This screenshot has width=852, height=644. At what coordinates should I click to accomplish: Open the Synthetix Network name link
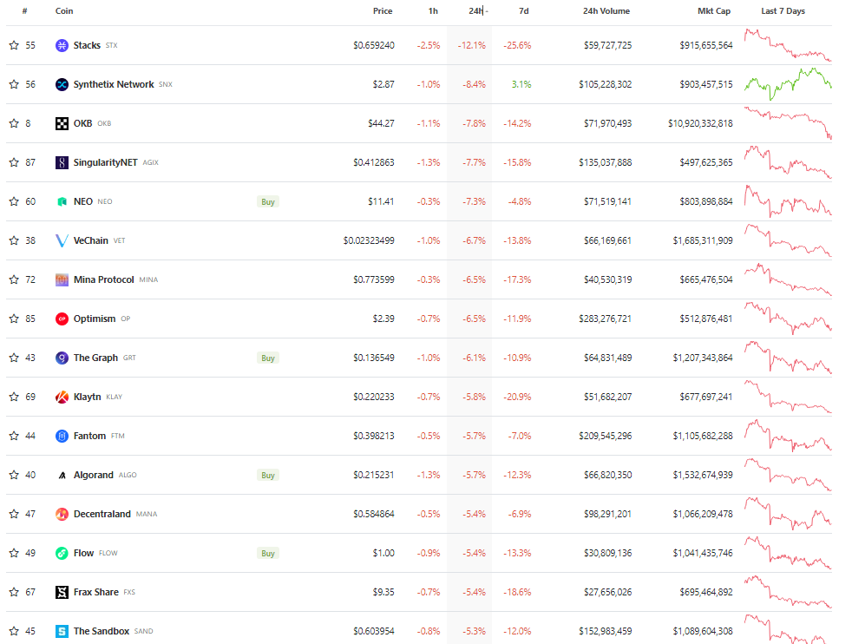coord(114,84)
